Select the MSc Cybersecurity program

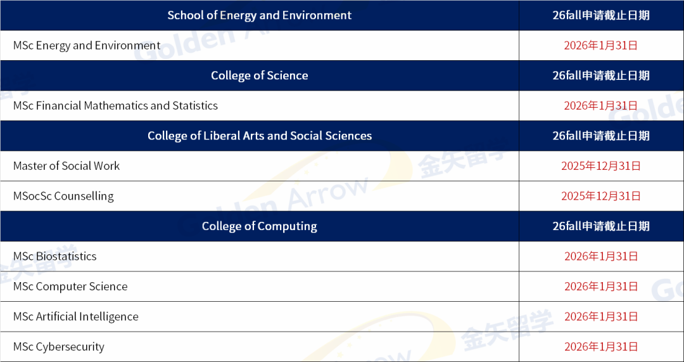point(59,347)
